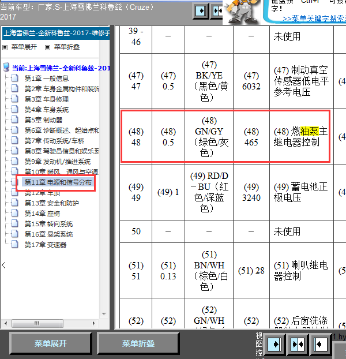Screen dimensions: 346x359
Task: Click 菜单展开 text in the sidebar
Action: [24, 47]
